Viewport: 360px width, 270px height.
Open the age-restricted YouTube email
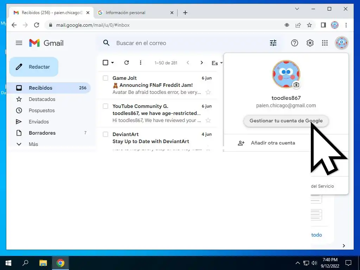coord(156,113)
